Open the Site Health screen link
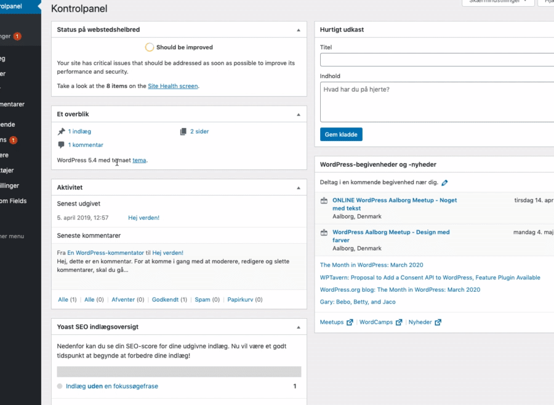This screenshot has width=554, height=405. (172, 86)
